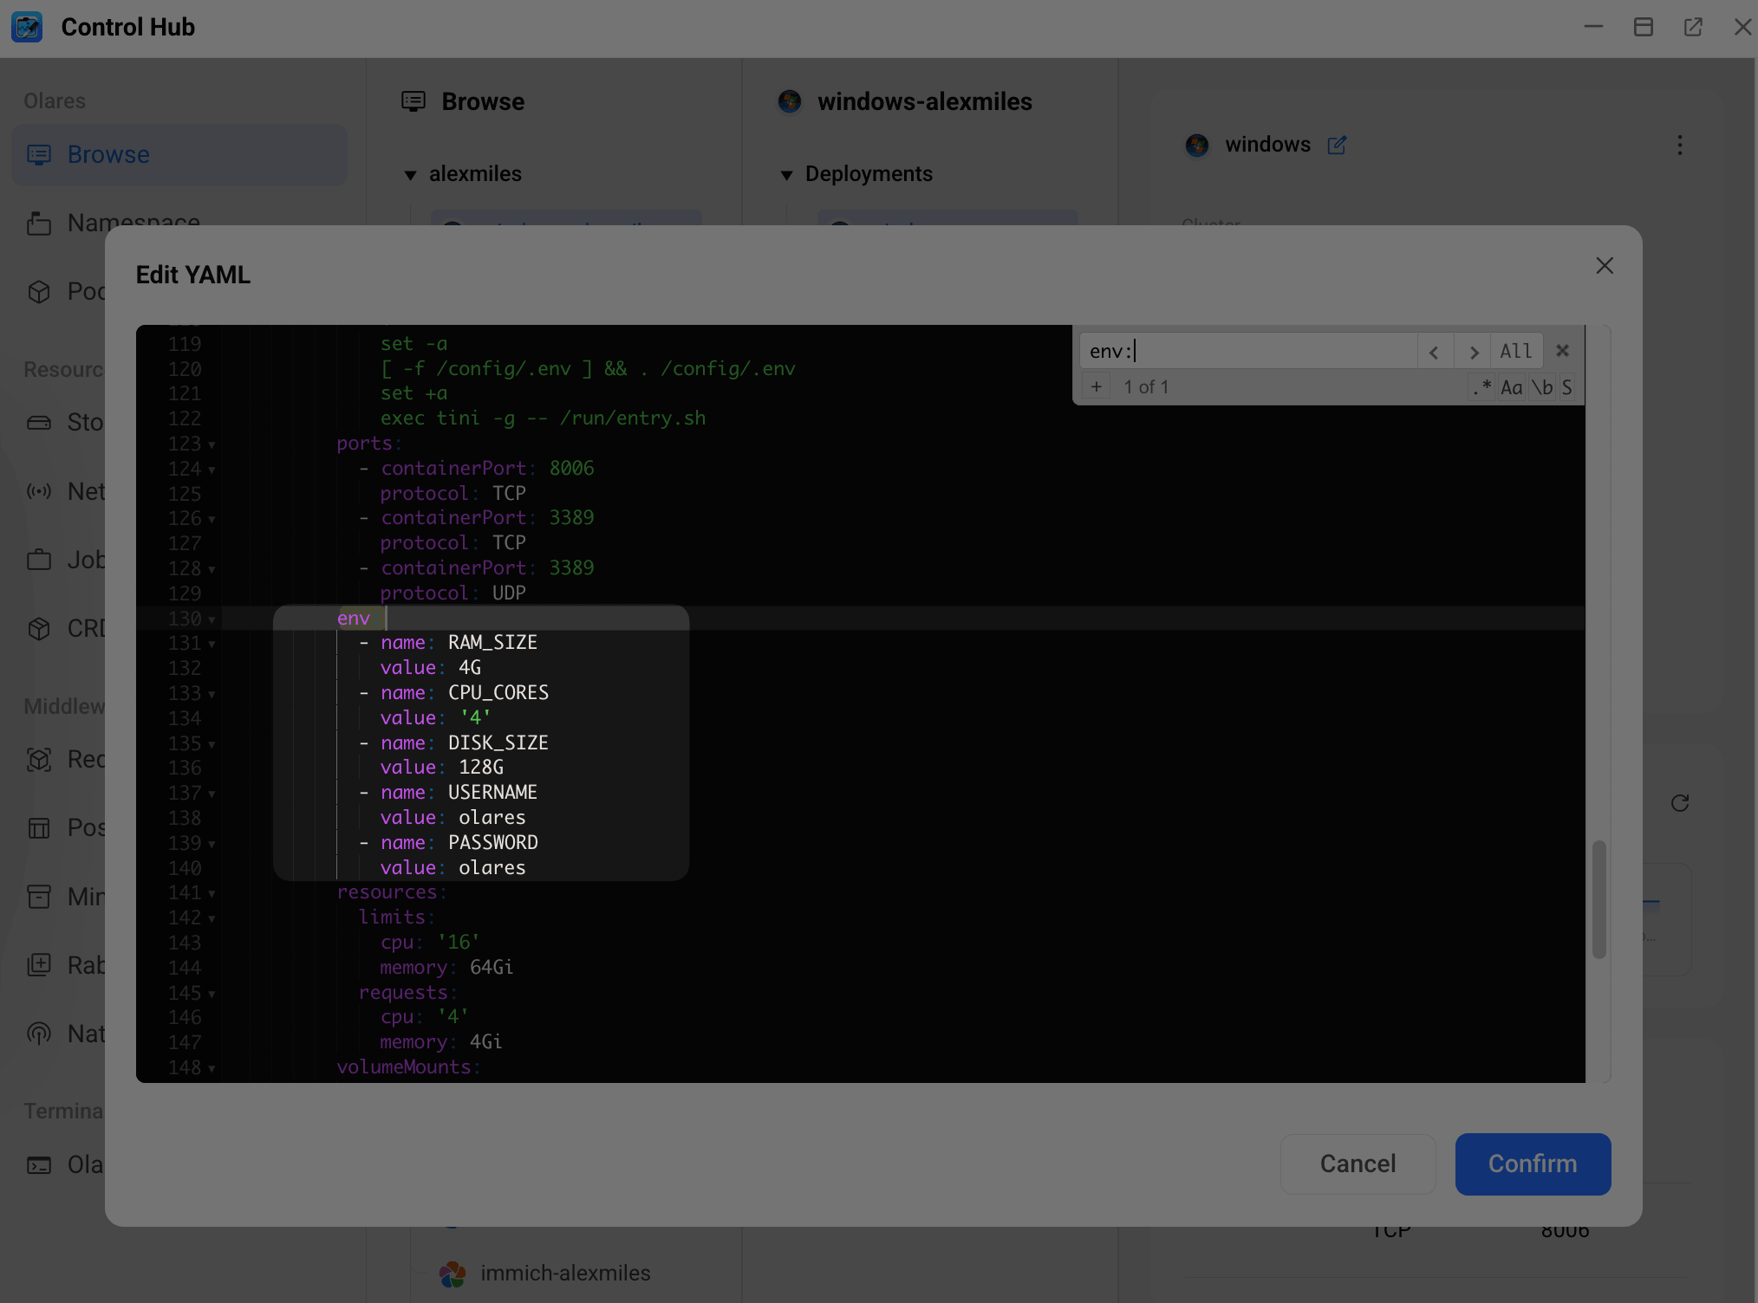Click the Network icon in sidebar
1758x1303 pixels.
39,491
